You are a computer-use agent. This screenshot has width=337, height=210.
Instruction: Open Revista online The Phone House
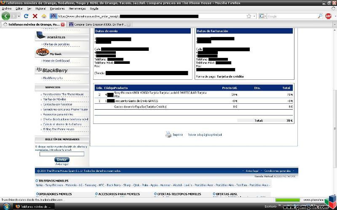pyautogui.click(x=63, y=94)
